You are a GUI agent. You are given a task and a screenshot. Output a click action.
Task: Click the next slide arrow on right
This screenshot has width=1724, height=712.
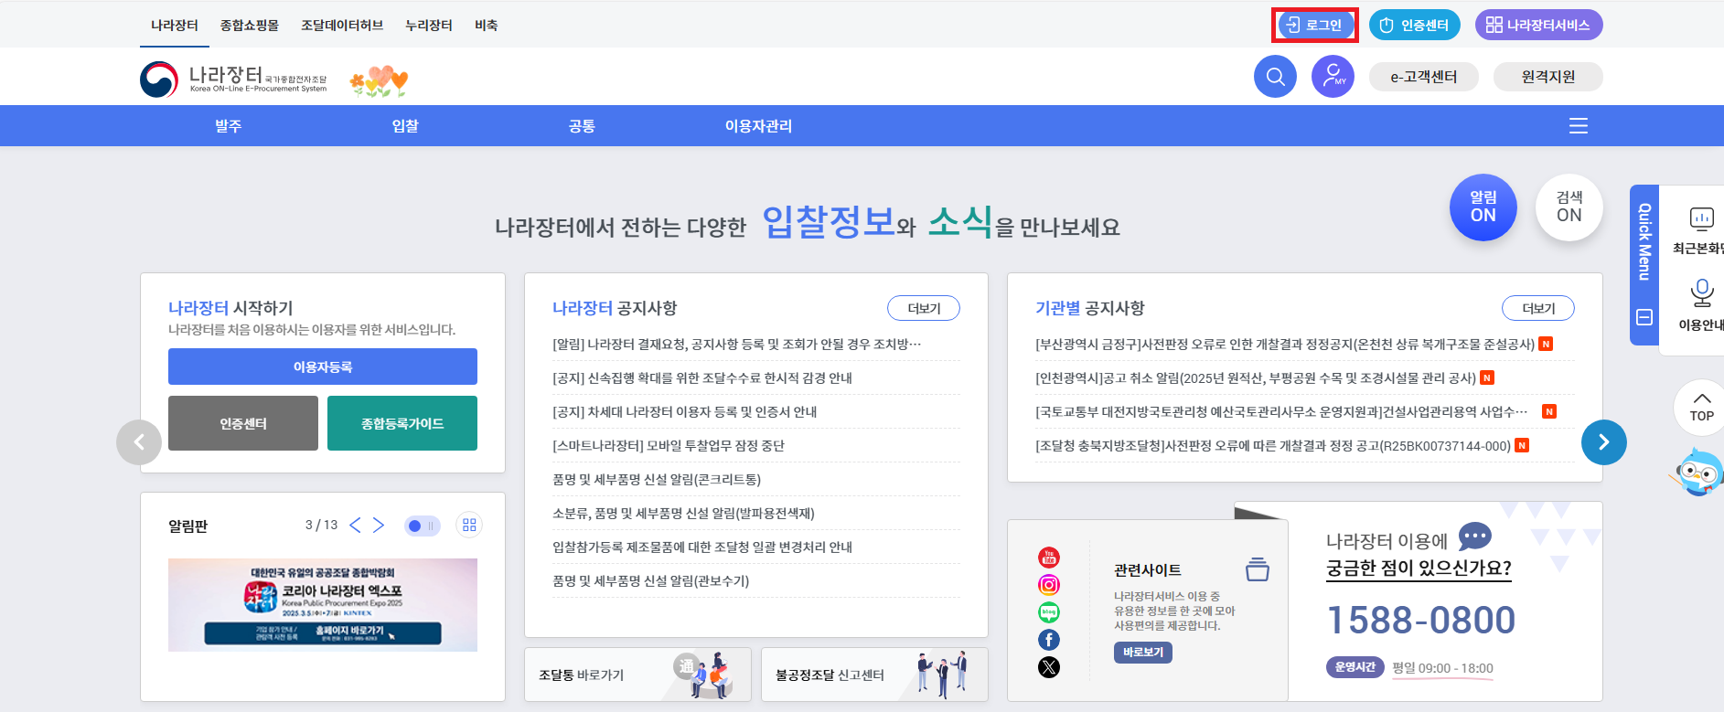click(1604, 442)
